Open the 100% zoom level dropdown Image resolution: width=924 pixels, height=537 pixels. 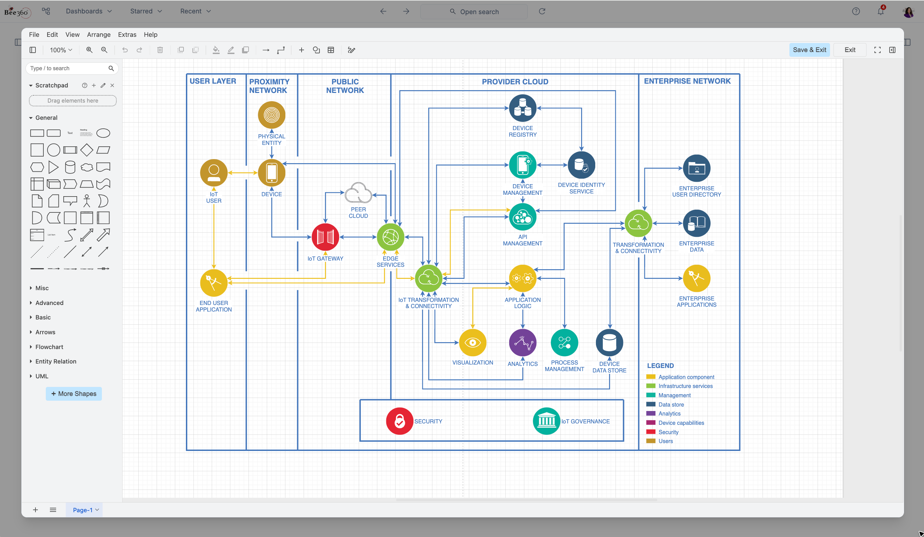coord(60,50)
